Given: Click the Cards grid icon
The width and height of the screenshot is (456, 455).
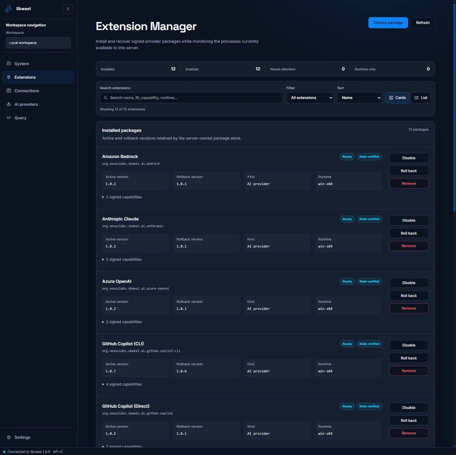Looking at the screenshot, I should click(391, 98).
